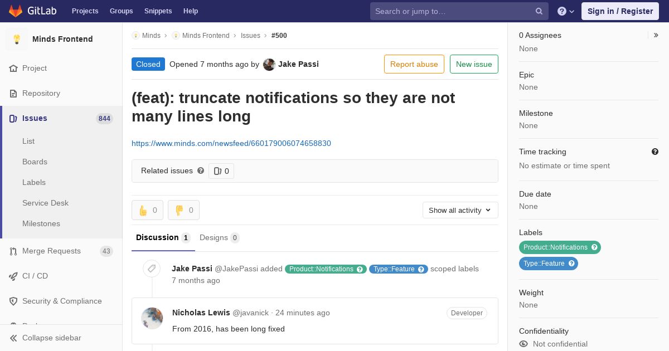Open Labels in sidebar
669x351 pixels.
point(34,182)
